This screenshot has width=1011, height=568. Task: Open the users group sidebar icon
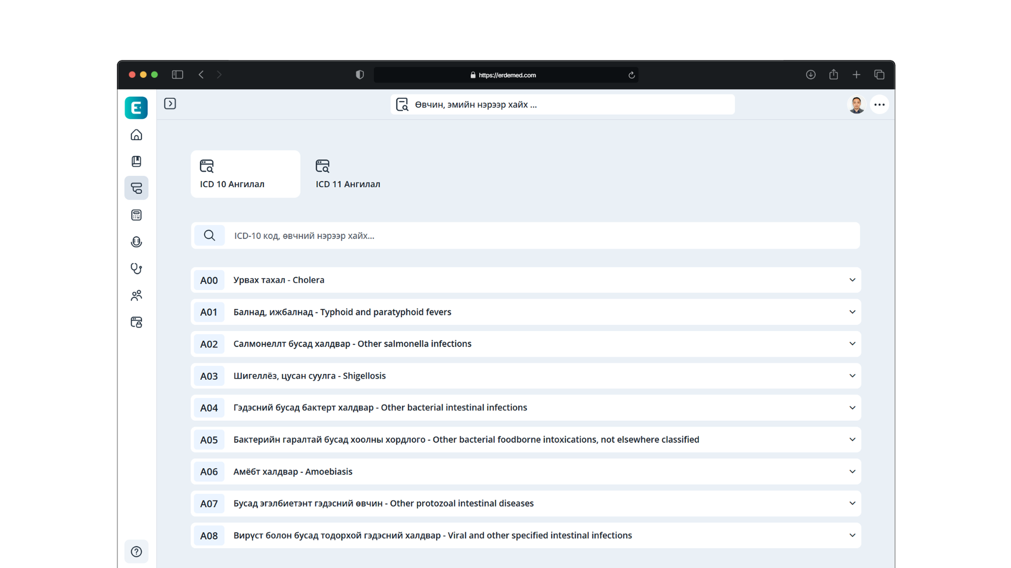[136, 296]
